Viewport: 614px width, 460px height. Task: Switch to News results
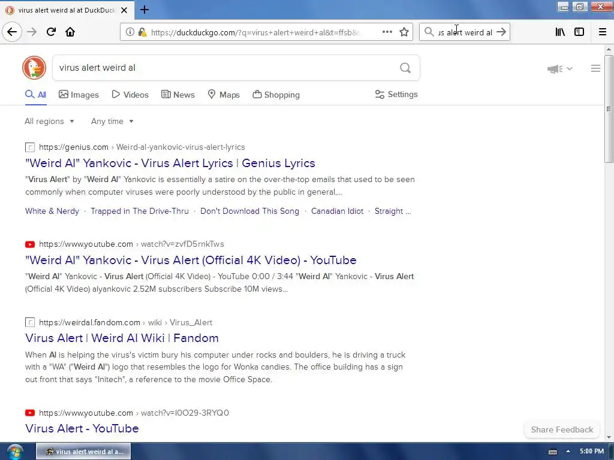coord(178,95)
